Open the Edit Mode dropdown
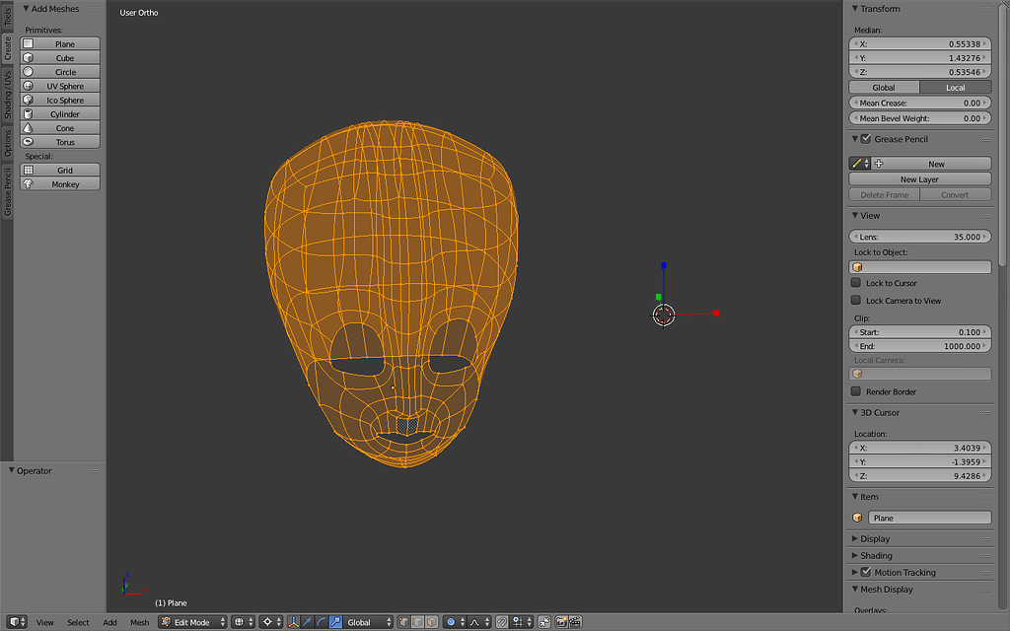This screenshot has height=631, width=1010. tap(192, 622)
